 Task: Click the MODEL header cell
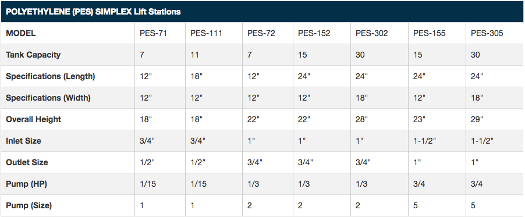coord(21,33)
